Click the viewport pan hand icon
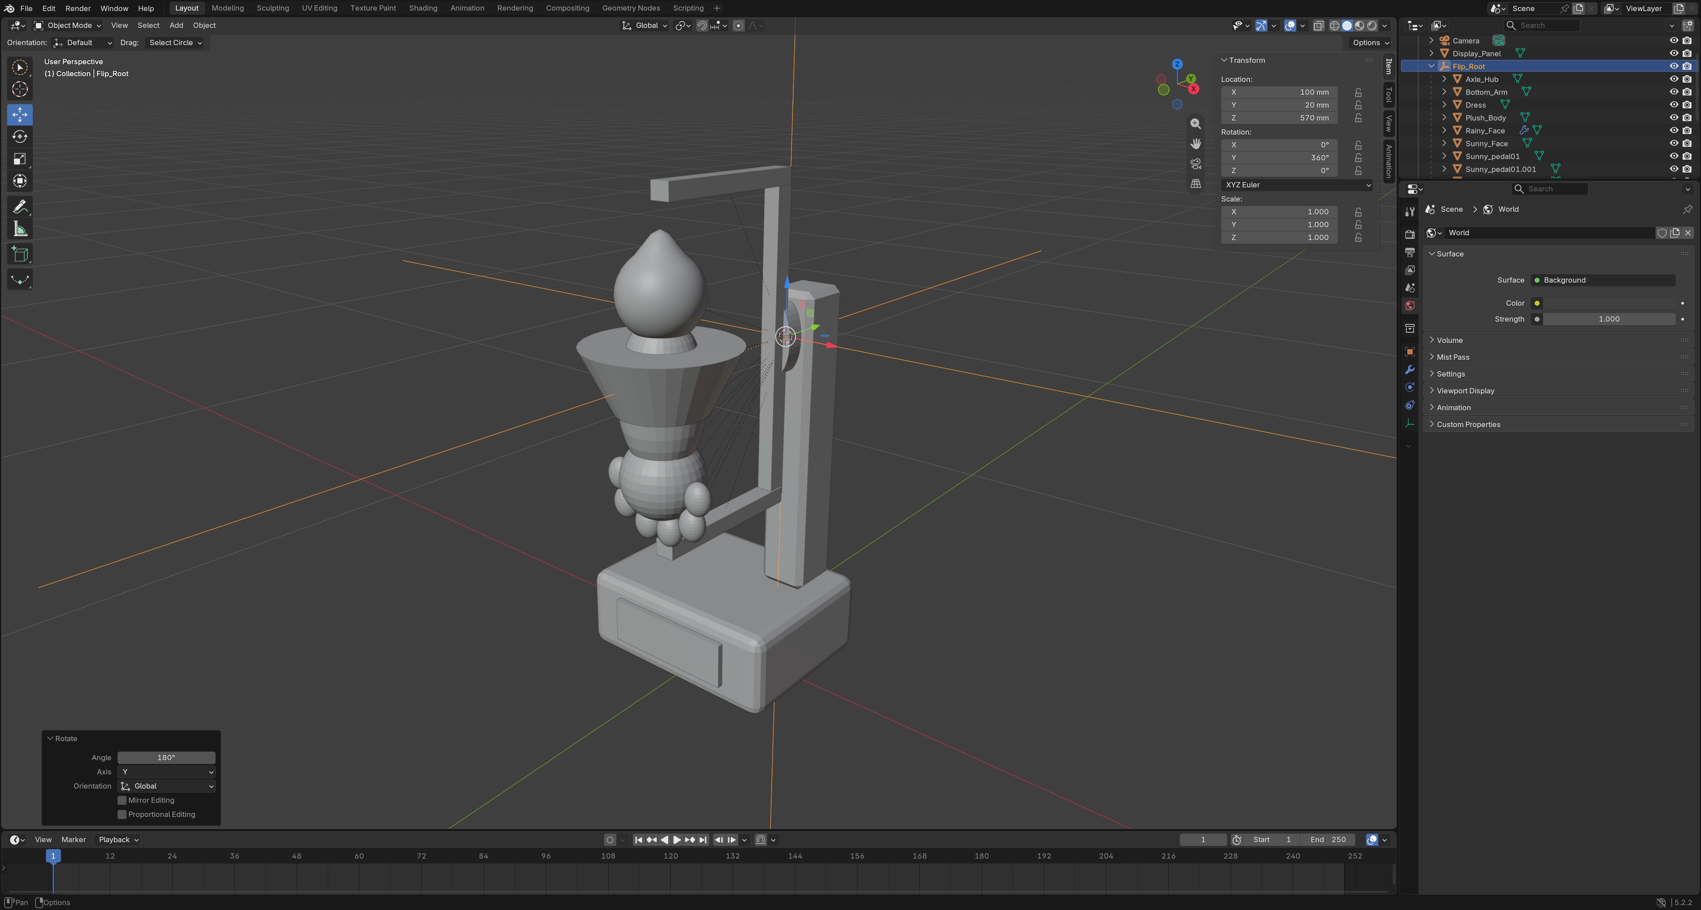Viewport: 1701px width, 910px height. [1195, 143]
